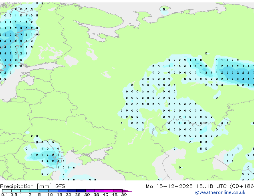Viewport: 254px width, 196px height.
Task: Pick the 10–15 mm blue legend swatch
Action: pyautogui.click(x=53, y=191)
